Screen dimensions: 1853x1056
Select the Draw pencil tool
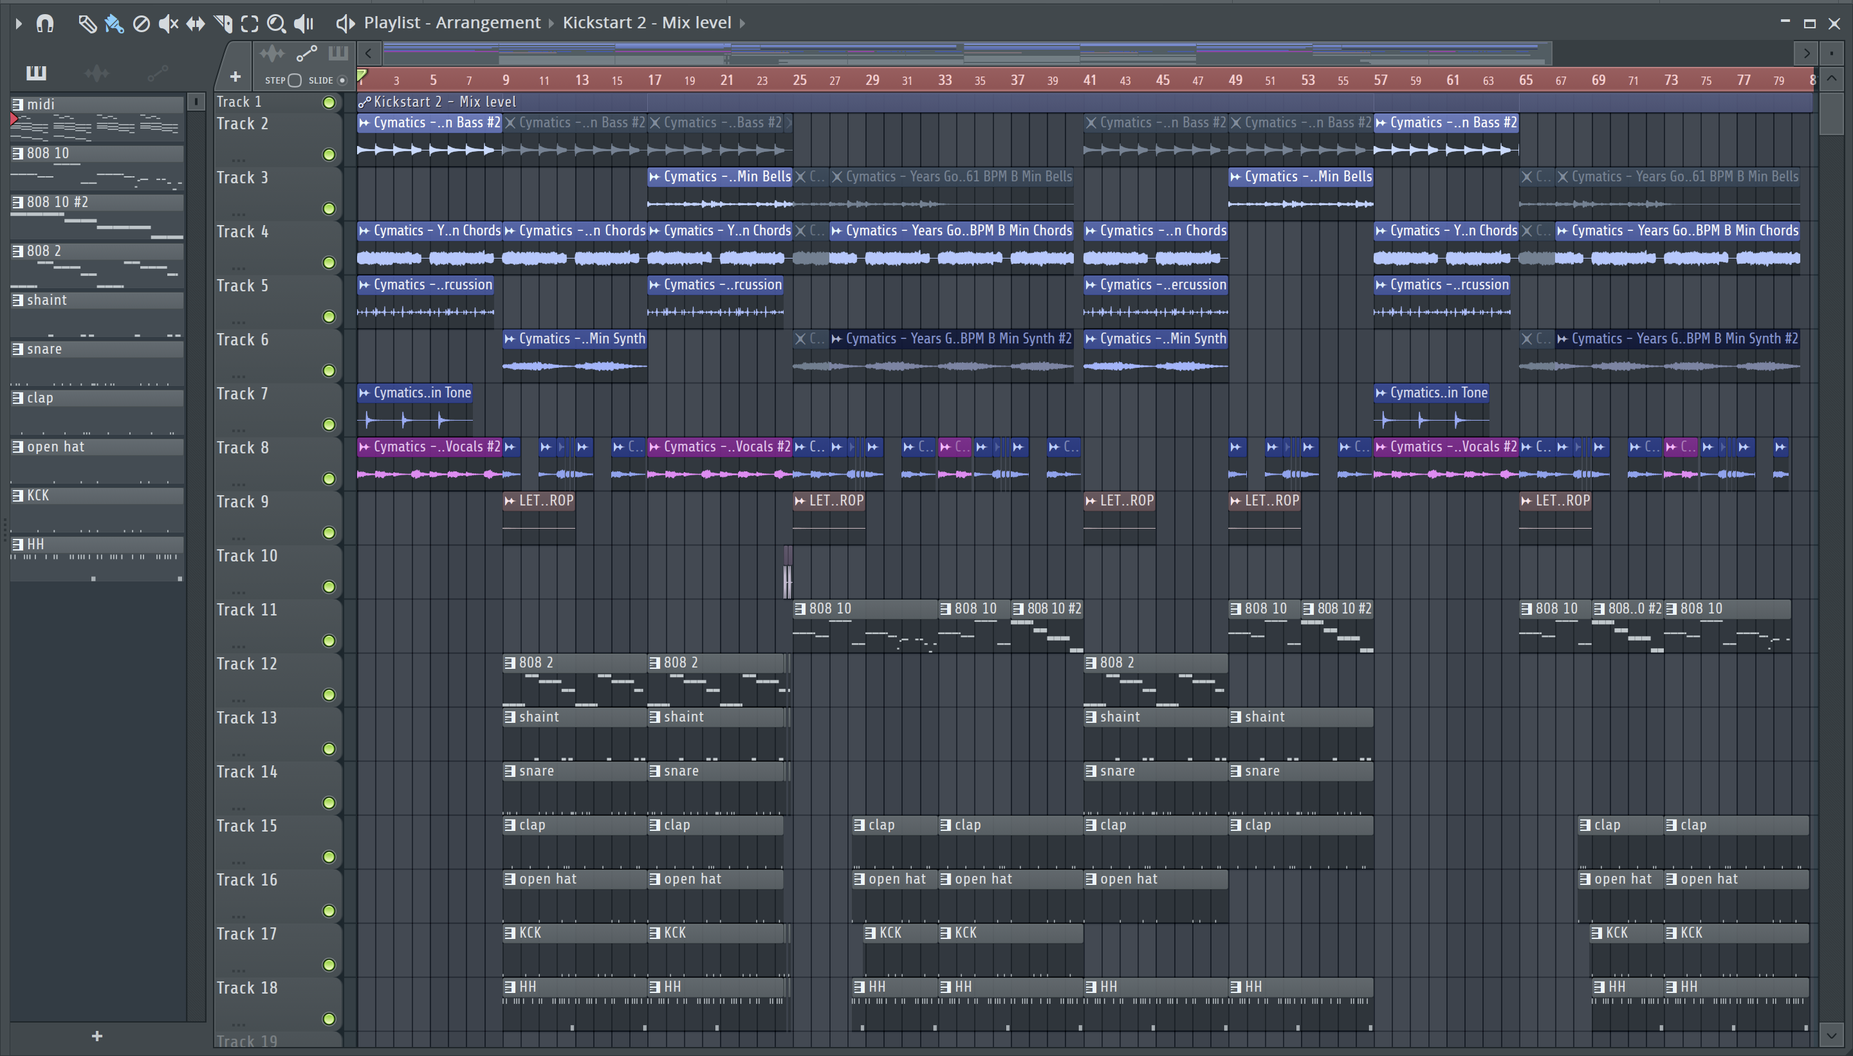(87, 23)
